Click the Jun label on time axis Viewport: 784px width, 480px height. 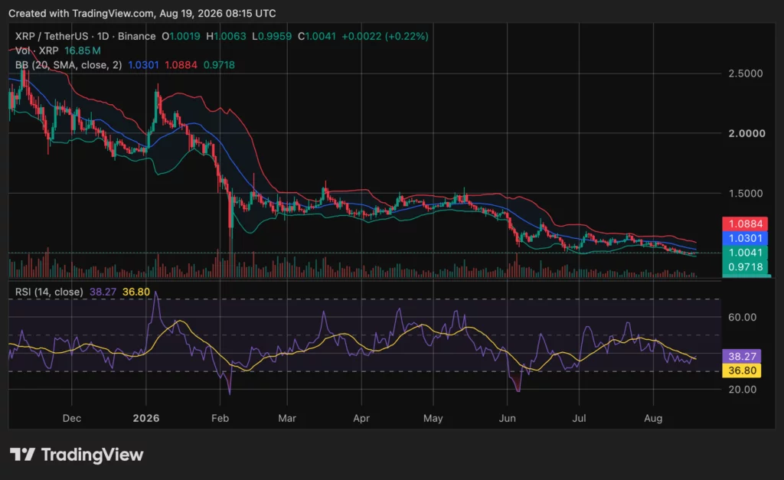tap(507, 418)
